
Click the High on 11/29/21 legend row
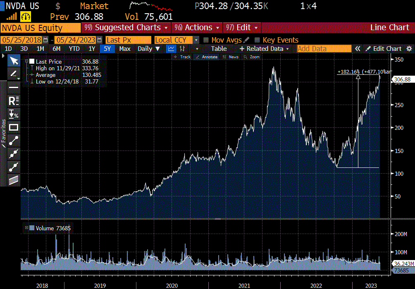coord(64,68)
